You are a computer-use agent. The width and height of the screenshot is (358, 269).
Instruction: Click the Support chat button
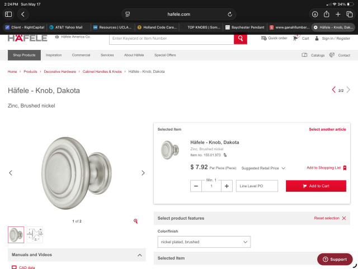(335, 259)
